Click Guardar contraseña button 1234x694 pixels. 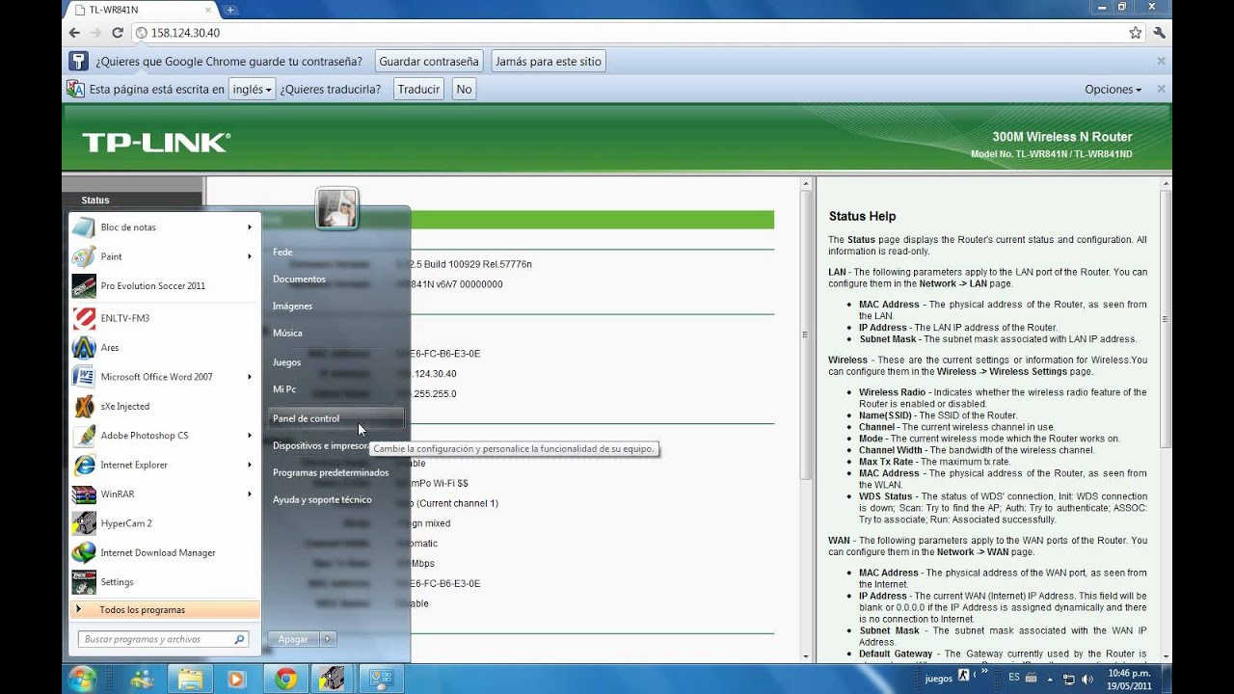tap(428, 62)
